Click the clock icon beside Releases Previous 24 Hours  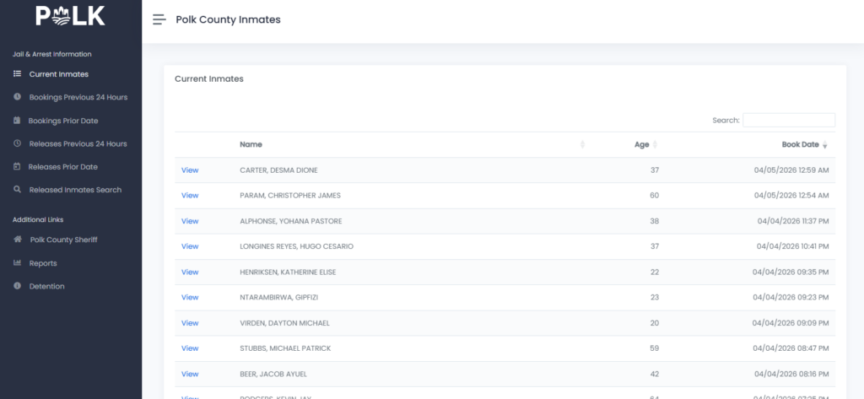[x=18, y=143]
